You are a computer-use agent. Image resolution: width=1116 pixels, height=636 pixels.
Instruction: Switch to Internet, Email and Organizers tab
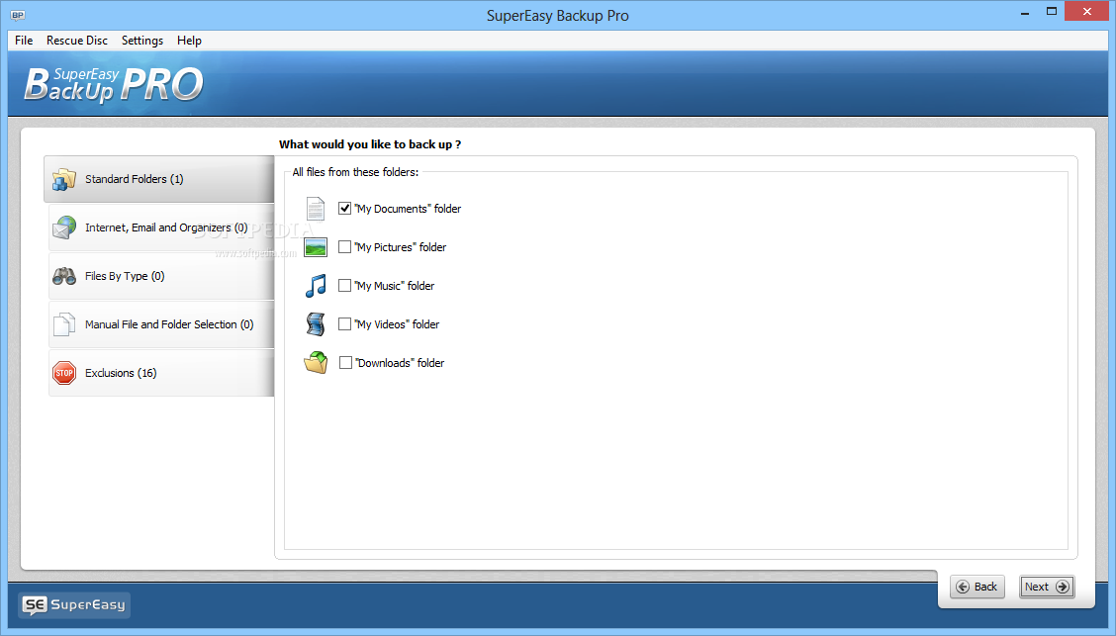161,227
